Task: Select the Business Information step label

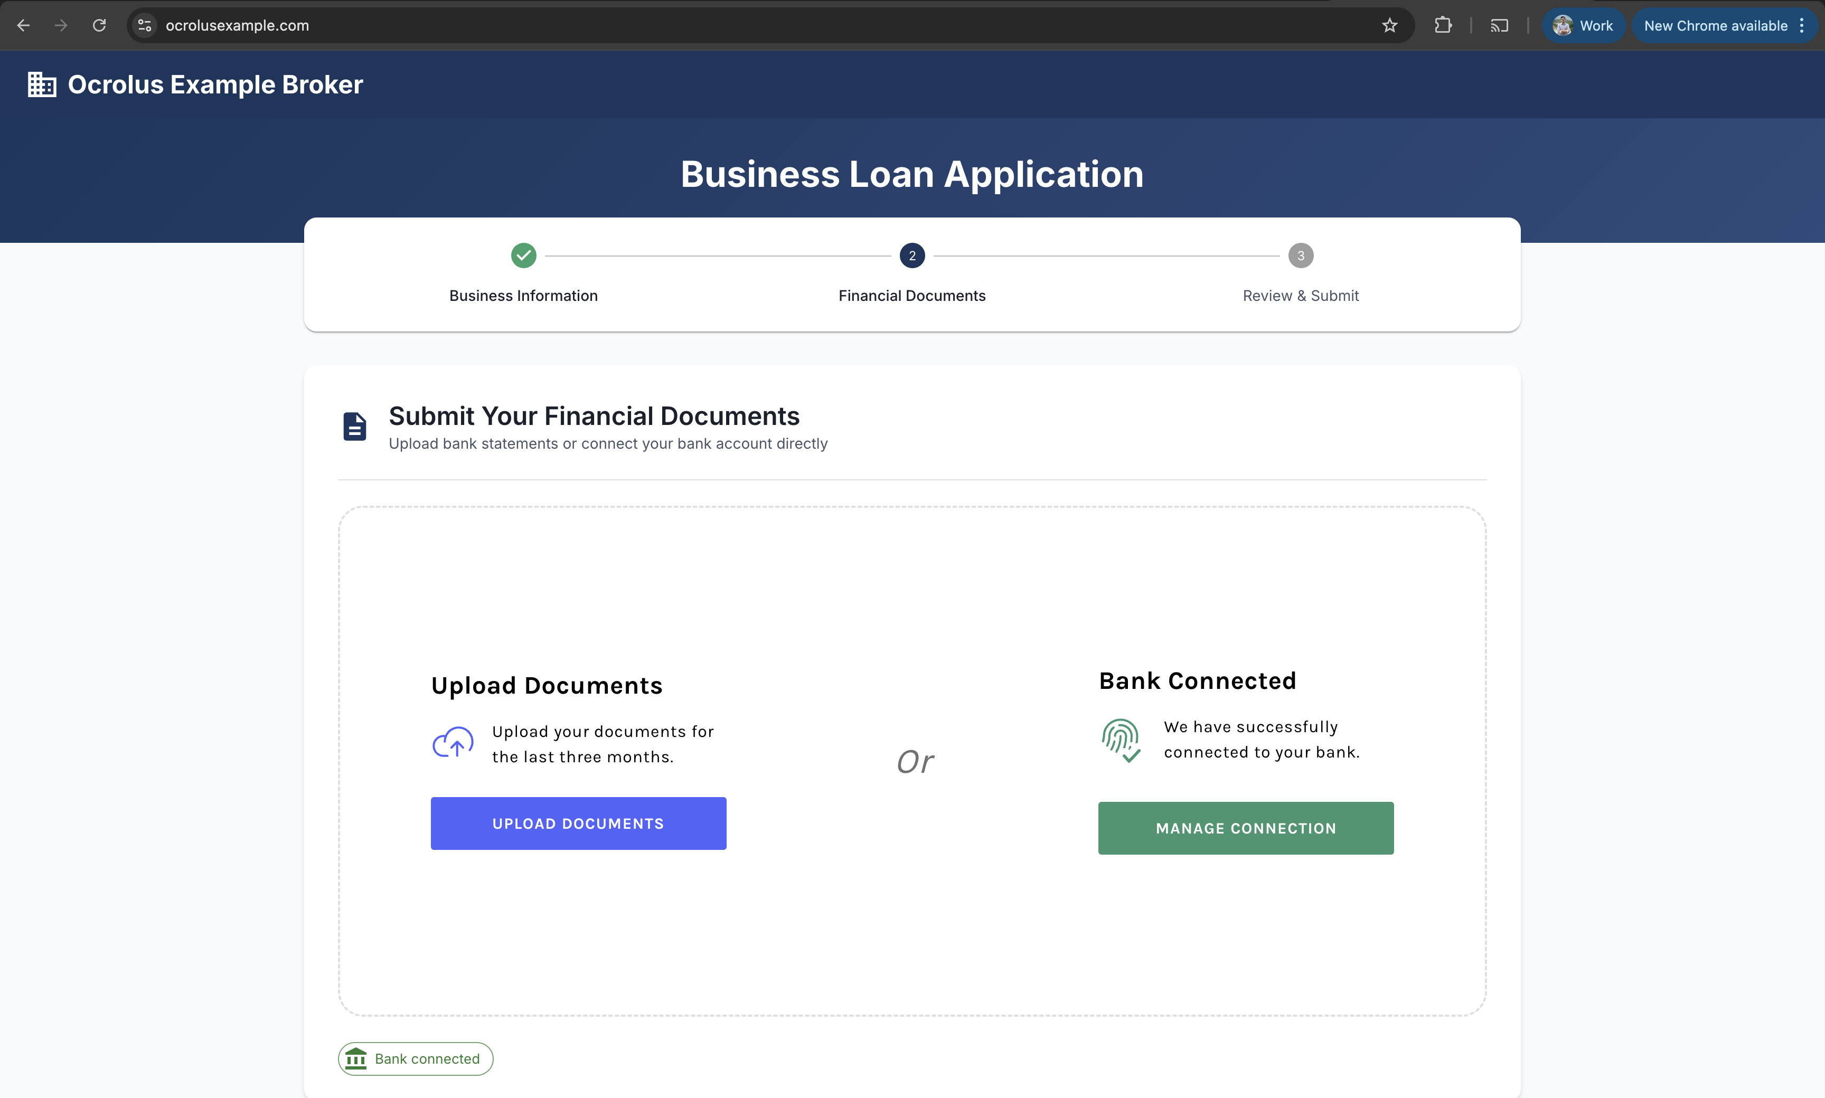Action: coord(522,295)
